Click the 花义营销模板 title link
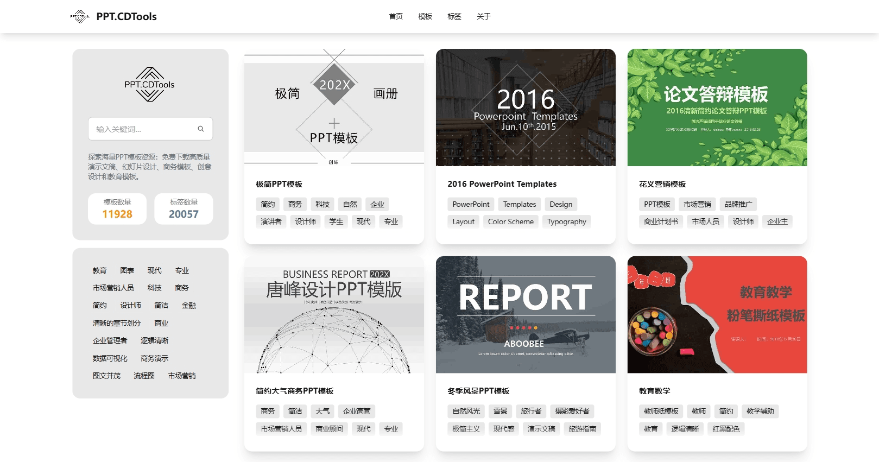The image size is (879, 462). [662, 184]
